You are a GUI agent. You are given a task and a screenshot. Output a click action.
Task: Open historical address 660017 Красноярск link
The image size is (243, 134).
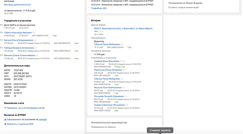(x=123, y=30)
